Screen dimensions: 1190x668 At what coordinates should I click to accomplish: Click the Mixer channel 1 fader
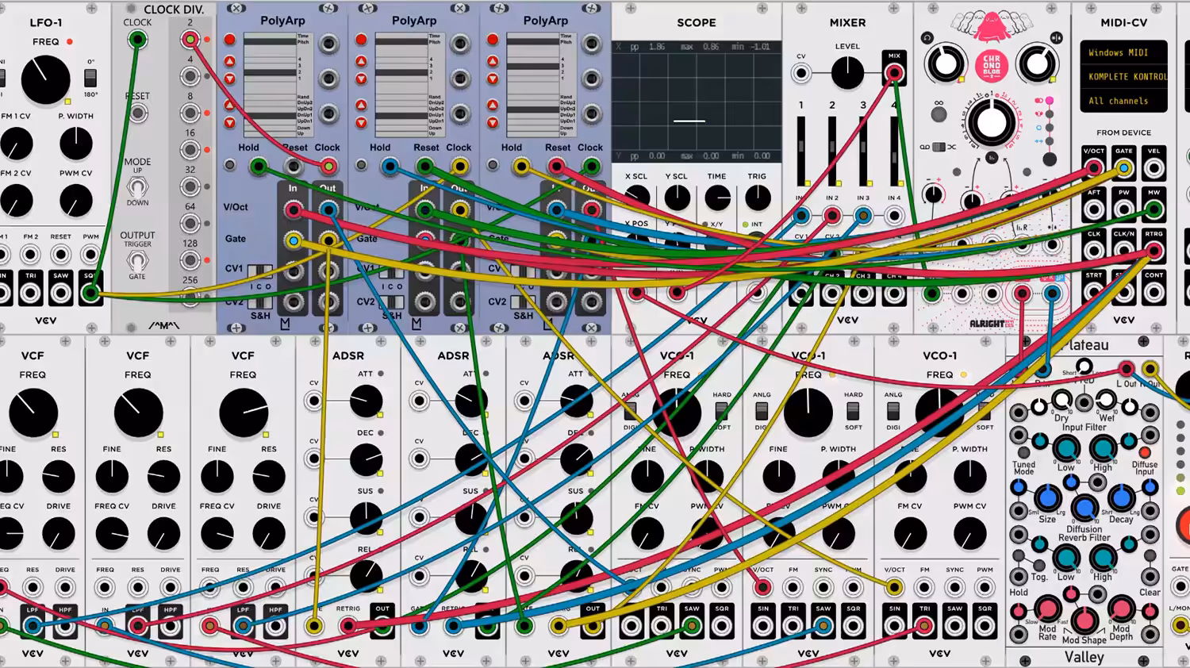[x=801, y=152]
